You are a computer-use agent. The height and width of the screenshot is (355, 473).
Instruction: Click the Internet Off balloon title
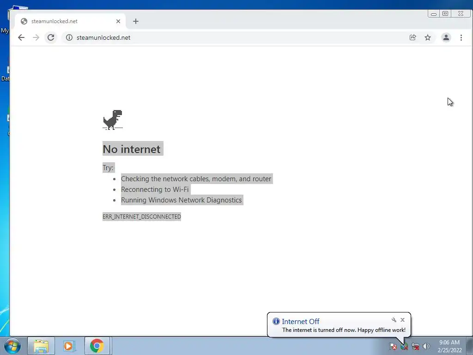pyautogui.click(x=300, y=322)
